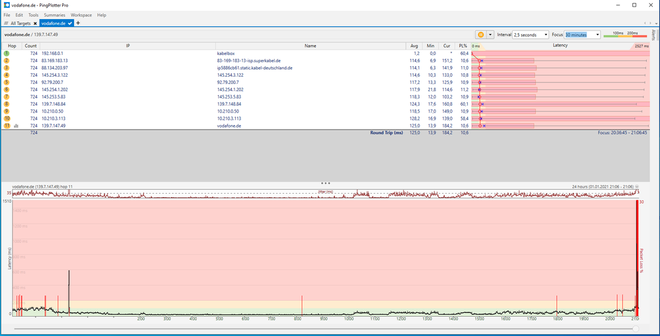The width and height of the screenshot is (660, 336).
Task: Click IP 10.210.0.50 in hop 9 row
Action: coord(52,111)
